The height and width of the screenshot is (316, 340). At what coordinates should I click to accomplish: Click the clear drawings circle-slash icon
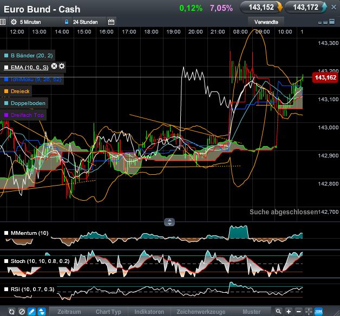coord(22,312)
